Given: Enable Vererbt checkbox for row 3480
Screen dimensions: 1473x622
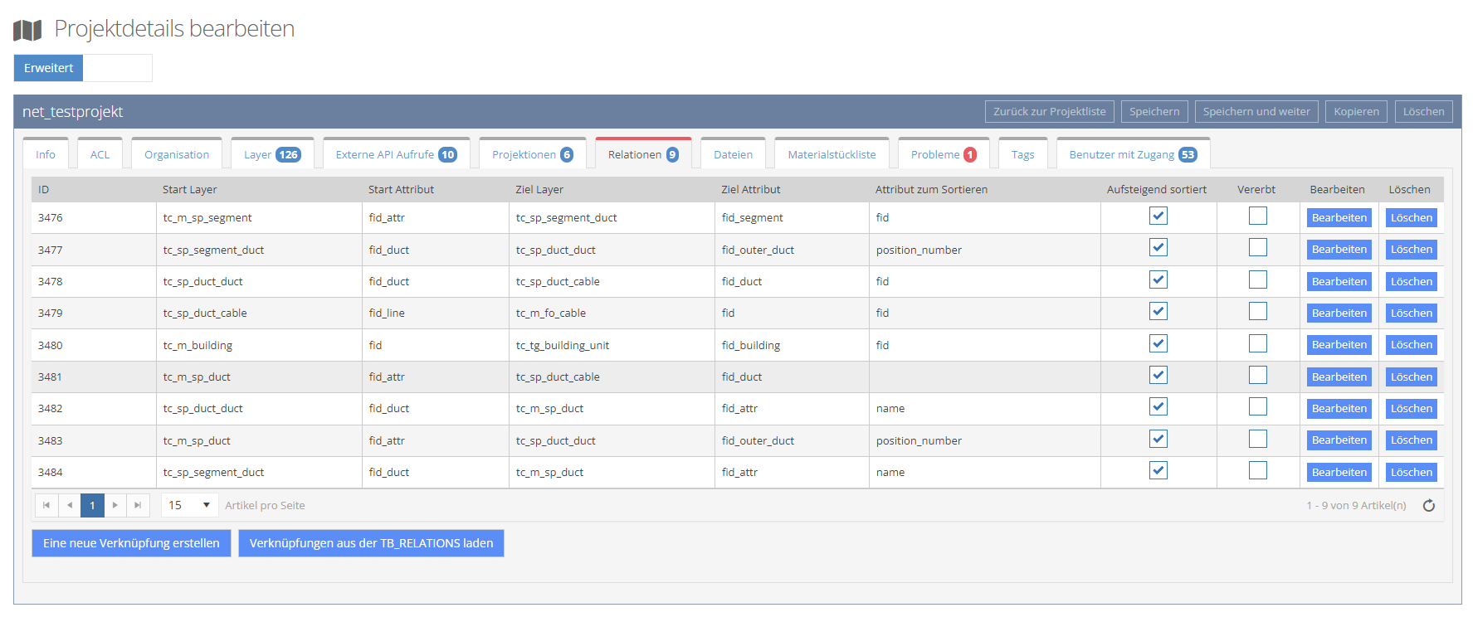Looking at the screenshot, I should tap(1257, 343).
